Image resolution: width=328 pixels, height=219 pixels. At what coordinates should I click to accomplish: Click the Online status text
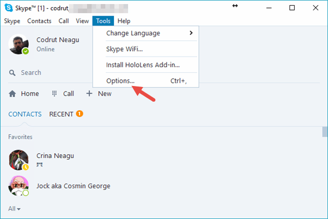46,49
